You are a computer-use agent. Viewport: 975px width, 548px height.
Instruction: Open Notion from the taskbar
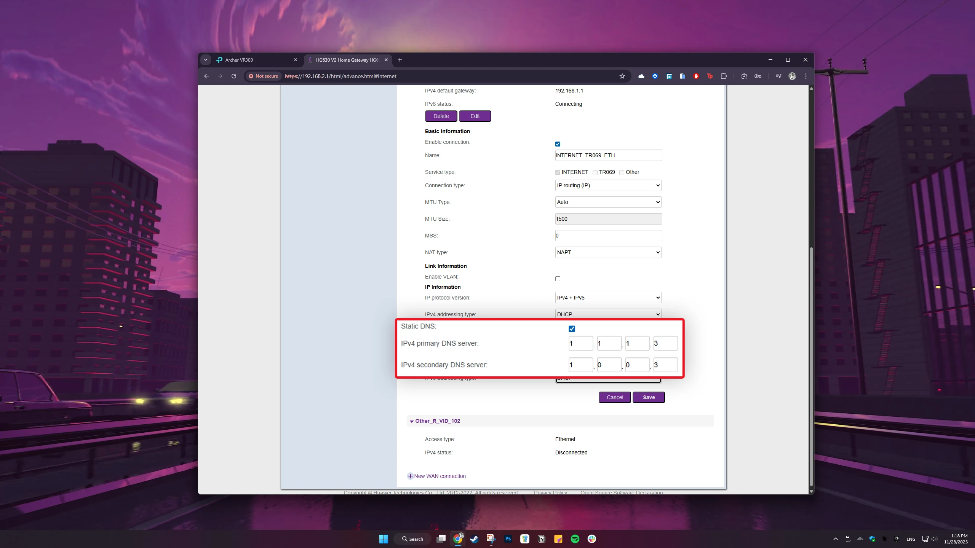point(541,539)
